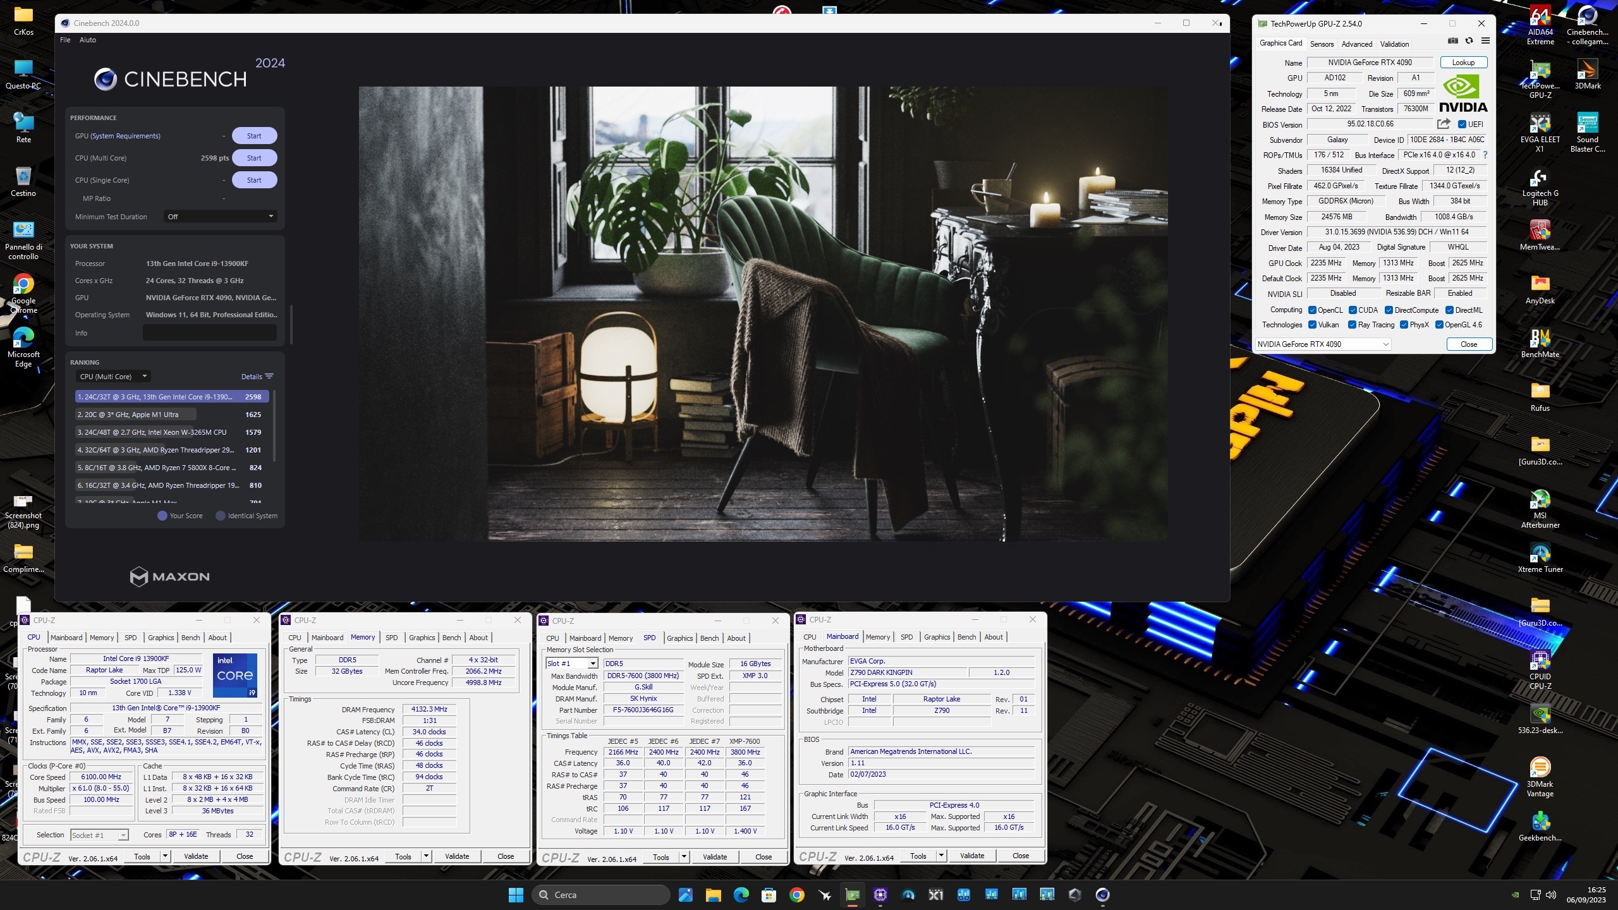Image resolution: width=1618 pixels, height=910 pixels.
Task: Start the GPU benchmark in Cinebench
Action: coord(254,136)
